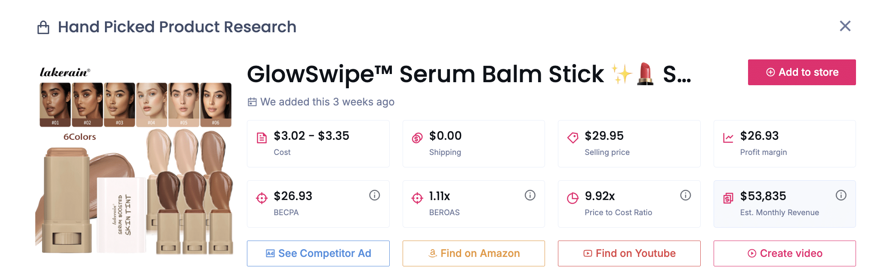Click the BEROAS info icon
Viewport: 893px width, 278px height.
(530, 195)
